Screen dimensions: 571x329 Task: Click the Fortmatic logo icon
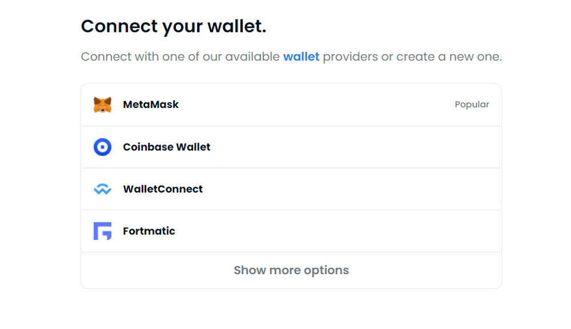pos(103,231)
